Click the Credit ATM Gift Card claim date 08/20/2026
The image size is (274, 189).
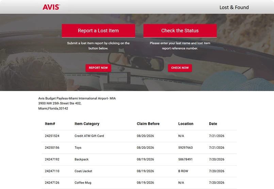click(145, 136)
